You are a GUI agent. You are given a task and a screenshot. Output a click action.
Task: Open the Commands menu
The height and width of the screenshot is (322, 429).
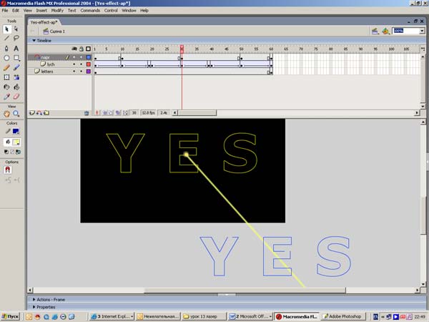coord(90,11)
